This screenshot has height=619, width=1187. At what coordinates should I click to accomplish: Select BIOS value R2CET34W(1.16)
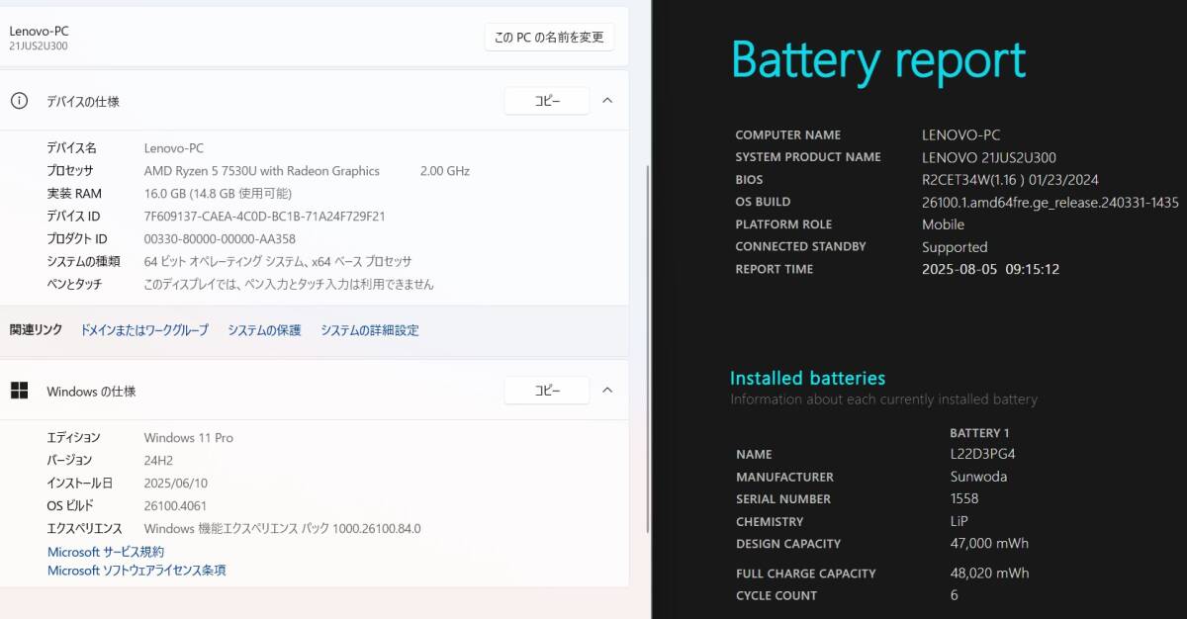pyautogui.click(x=1010, y=180)
